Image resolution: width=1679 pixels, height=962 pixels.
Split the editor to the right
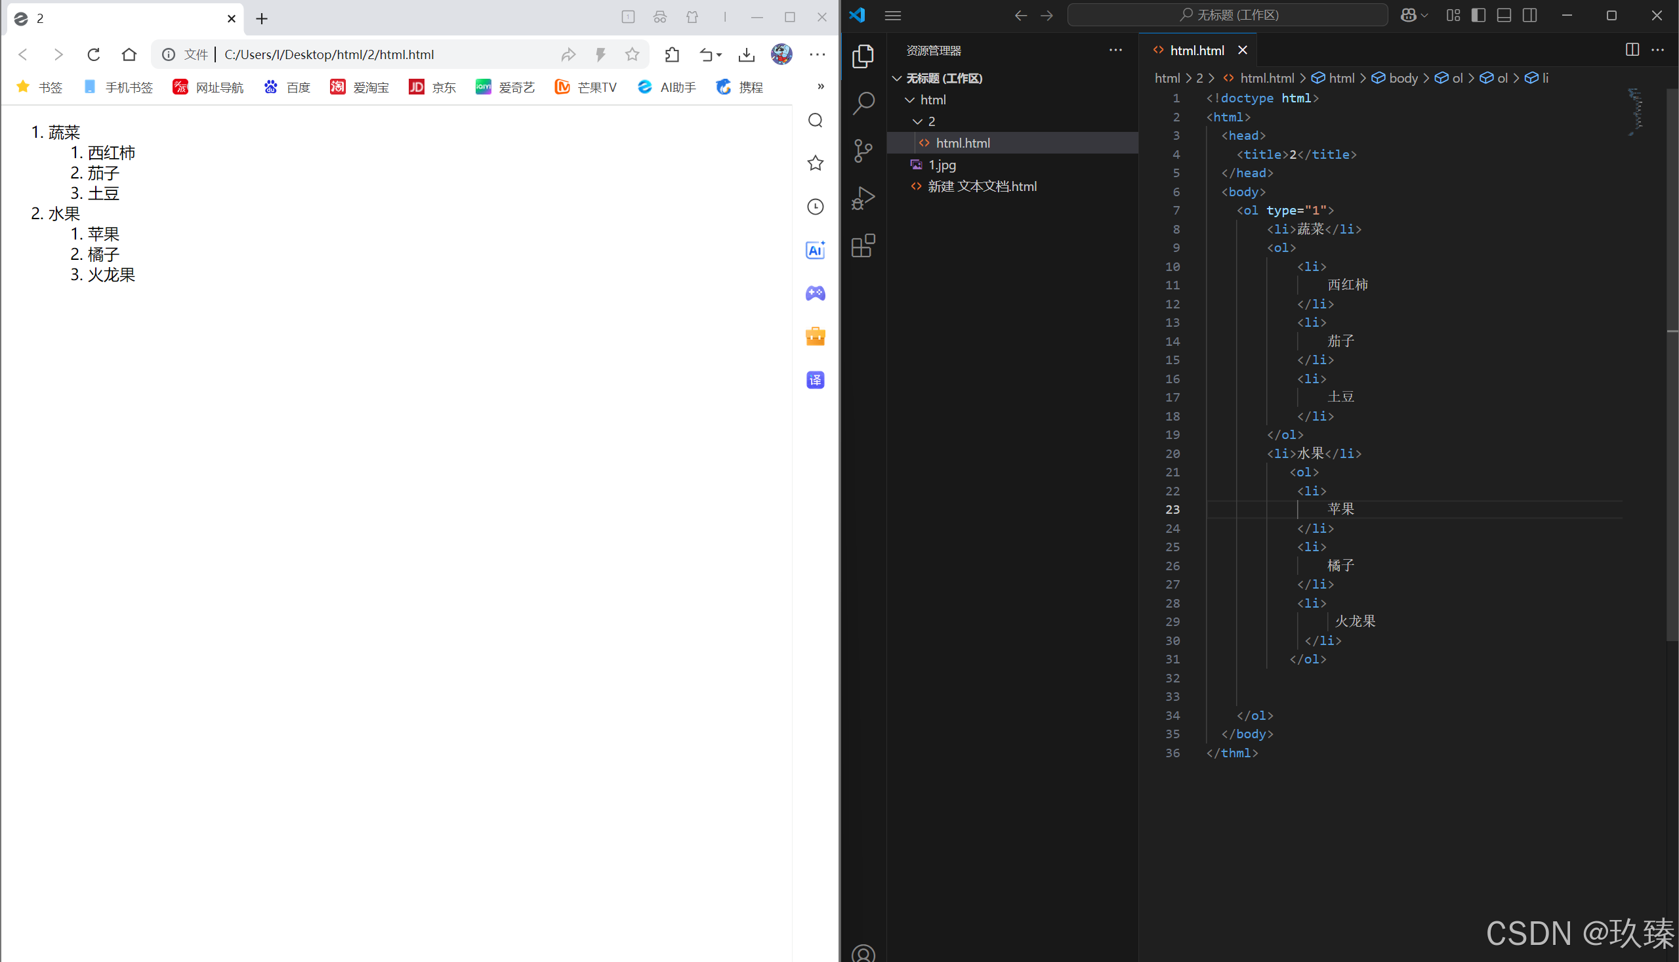pos(1632,51)
